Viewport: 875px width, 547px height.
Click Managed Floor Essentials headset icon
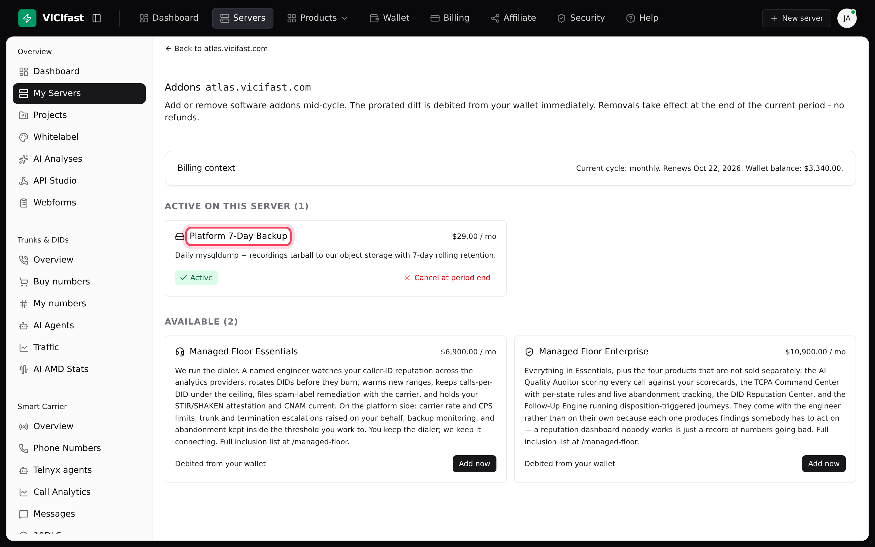tap(180, 352)
